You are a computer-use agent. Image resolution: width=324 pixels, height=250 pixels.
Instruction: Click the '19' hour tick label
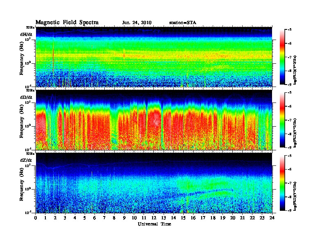click(223, 218)
